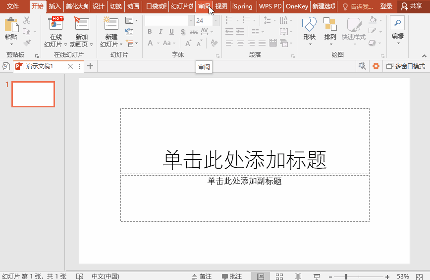Open the font name combo box
The height and width of the screenshot is (280, 430).
[169, 21]
